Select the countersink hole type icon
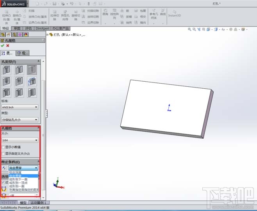257x211 pixels. click(x=19, y=70)
